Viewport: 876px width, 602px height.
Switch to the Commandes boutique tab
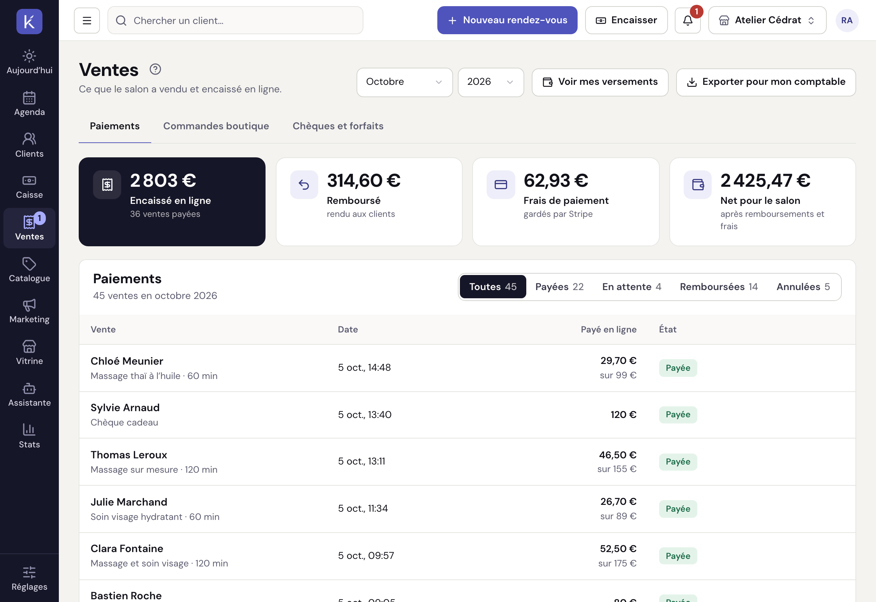click(216, 126)
